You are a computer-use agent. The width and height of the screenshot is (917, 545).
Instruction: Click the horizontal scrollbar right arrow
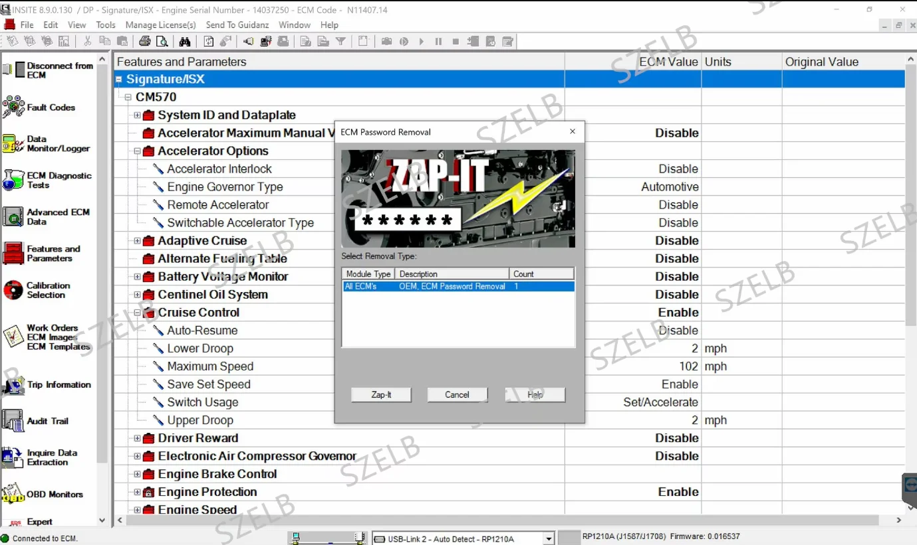tap(899, 520)
